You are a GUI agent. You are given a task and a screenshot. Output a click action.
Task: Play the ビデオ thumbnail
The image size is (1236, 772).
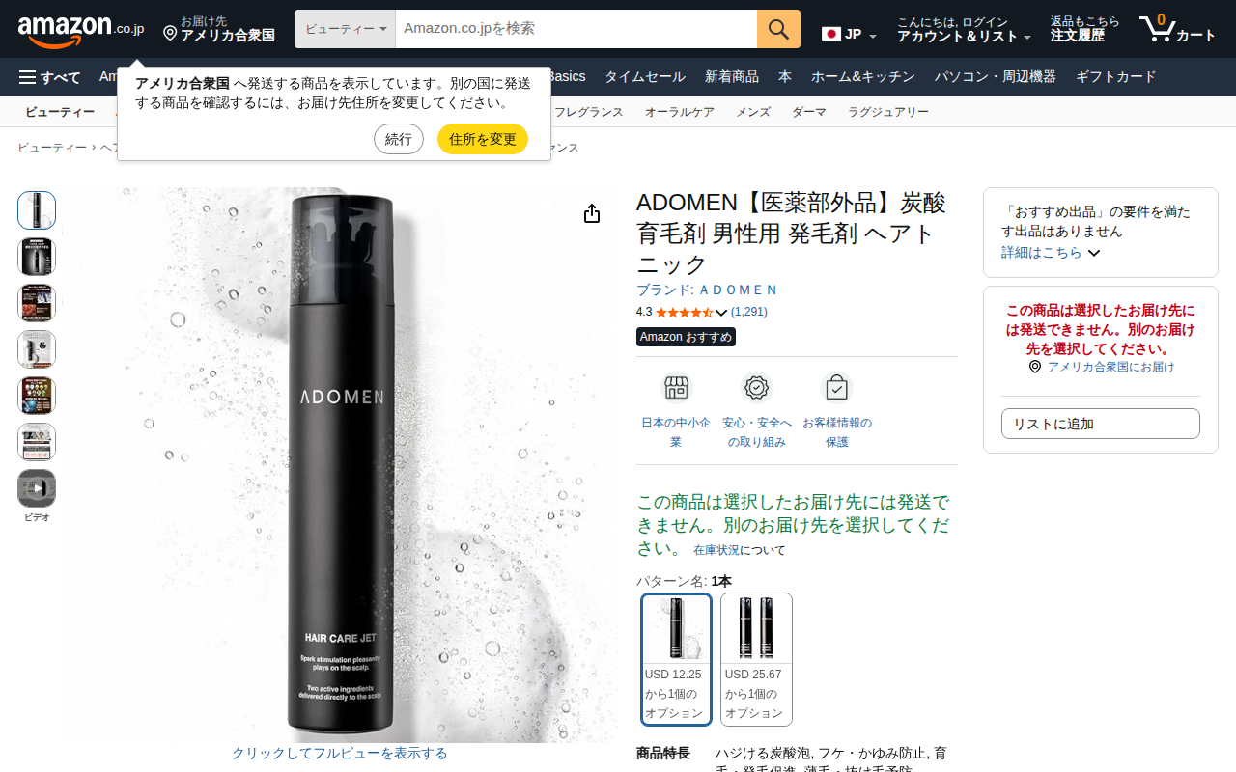[x=37, y=488]
